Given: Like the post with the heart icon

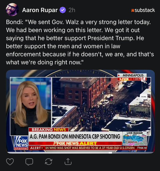Looking at the screenshot, I should (x=10, y=162).
